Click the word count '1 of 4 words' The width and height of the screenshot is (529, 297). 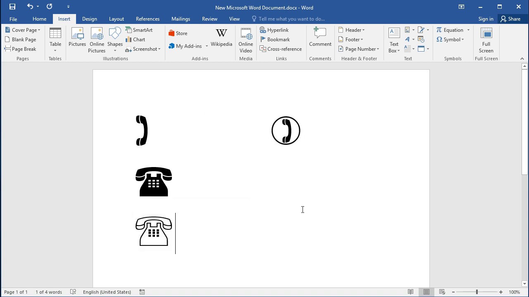(49, 292)
